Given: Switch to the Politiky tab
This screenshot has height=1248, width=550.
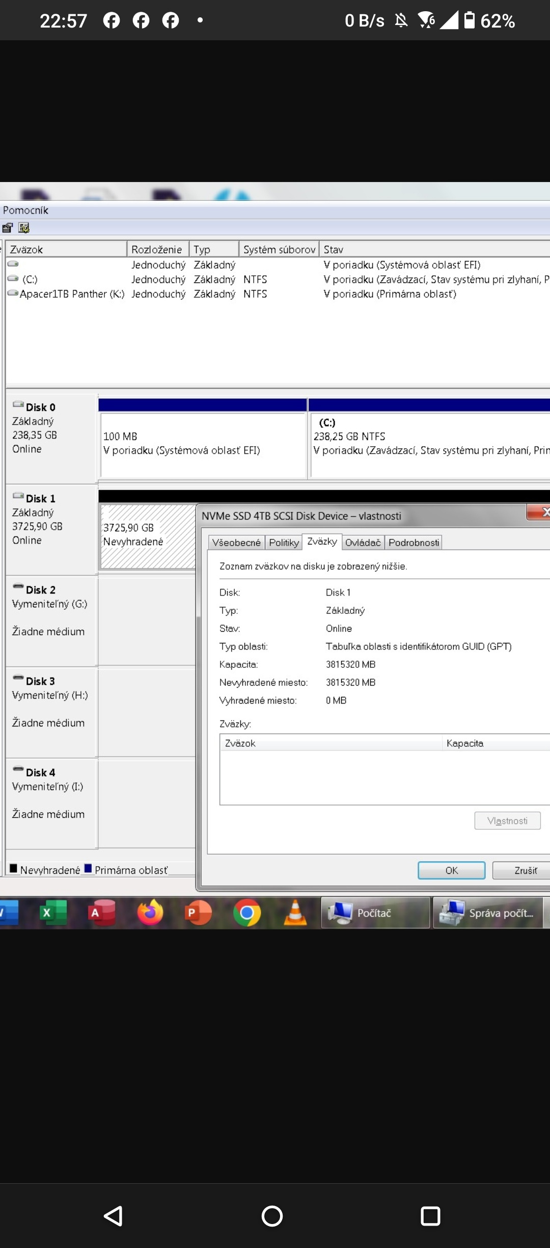Looking at the screenshot, I should 284,542.
